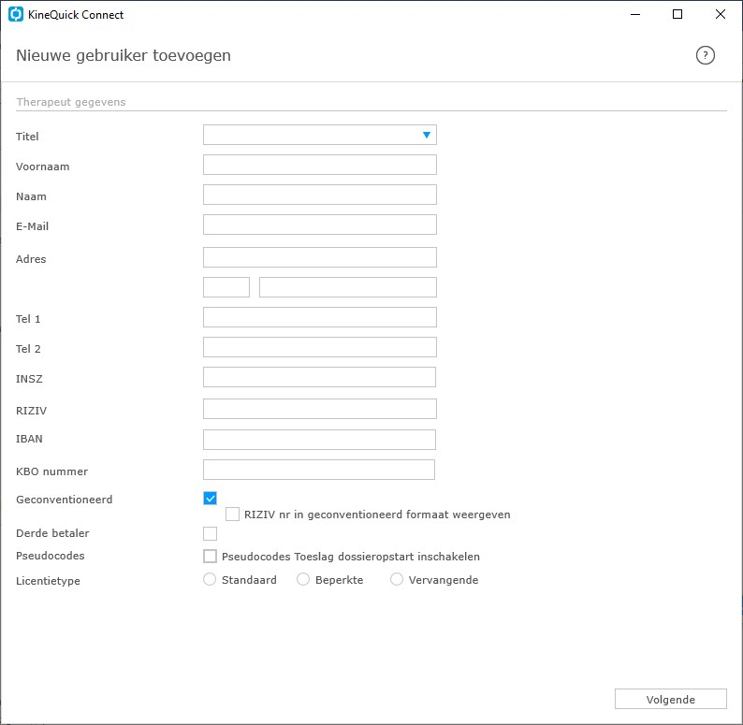
Task: Focus the small postal code field
Action: pyautogui.click(x=226, y=287)
